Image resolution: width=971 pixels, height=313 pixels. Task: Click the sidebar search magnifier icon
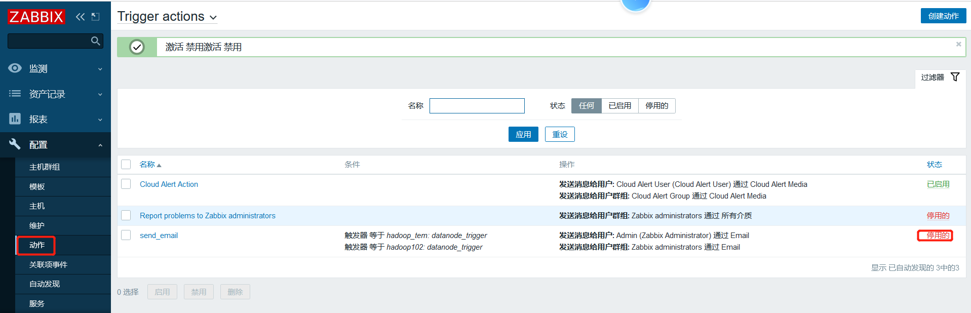[95, 41]
